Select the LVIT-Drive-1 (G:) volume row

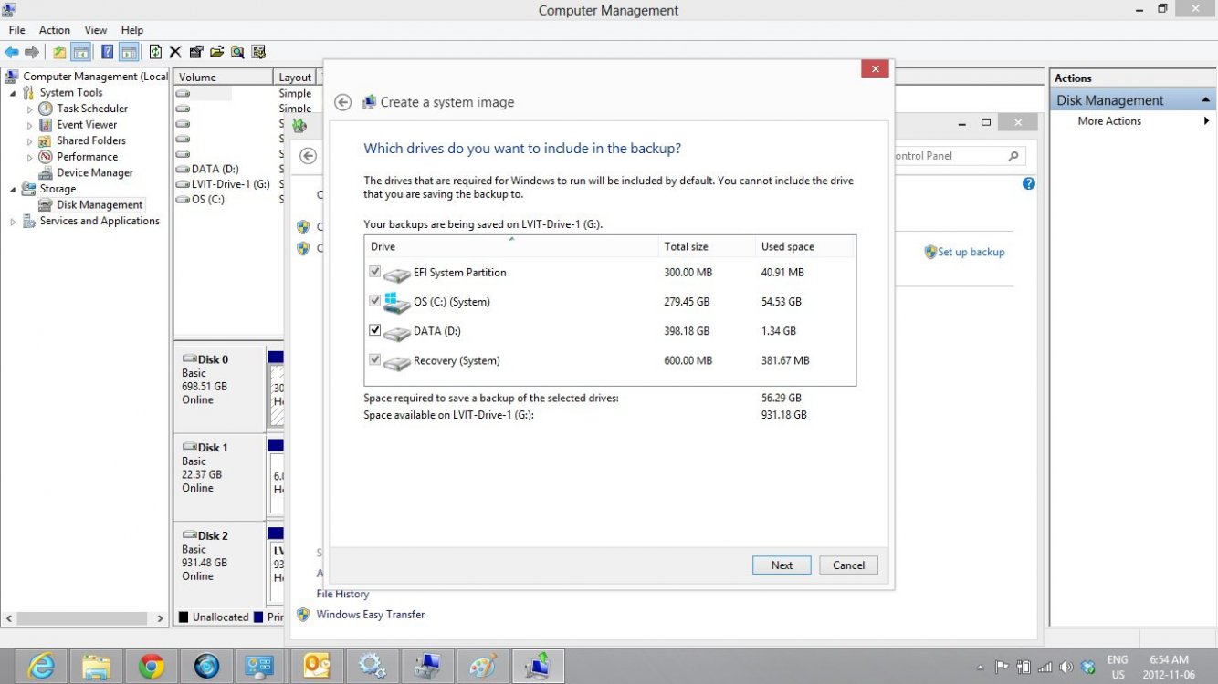[x=230, y=184]
